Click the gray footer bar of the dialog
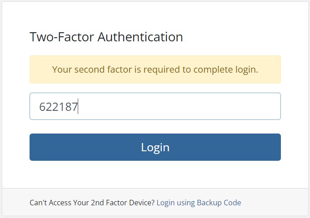This screenshot has height=218, width=310. [x=155, y=202]
